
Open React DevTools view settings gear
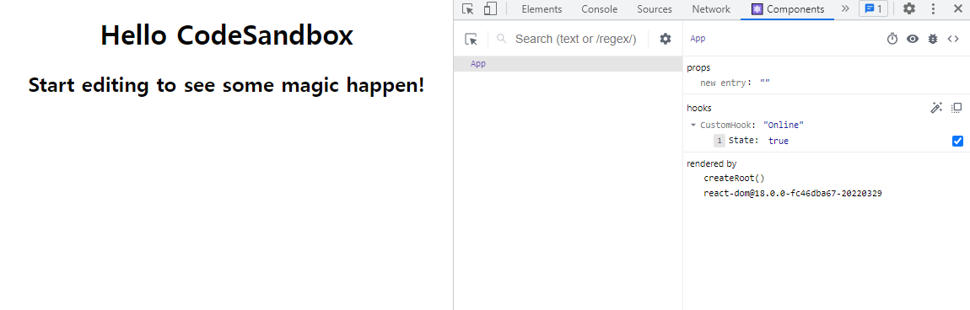point(665,39)
